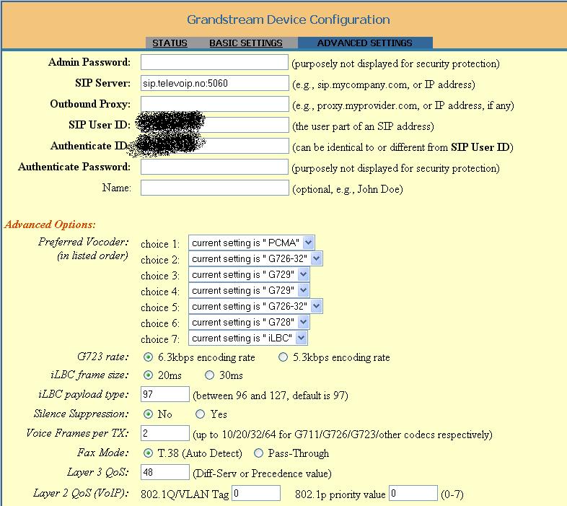Set Silence Suppression to Yes
Image resolution: width=567 pixels, height=506 pixels.
(x=200, y=414)
